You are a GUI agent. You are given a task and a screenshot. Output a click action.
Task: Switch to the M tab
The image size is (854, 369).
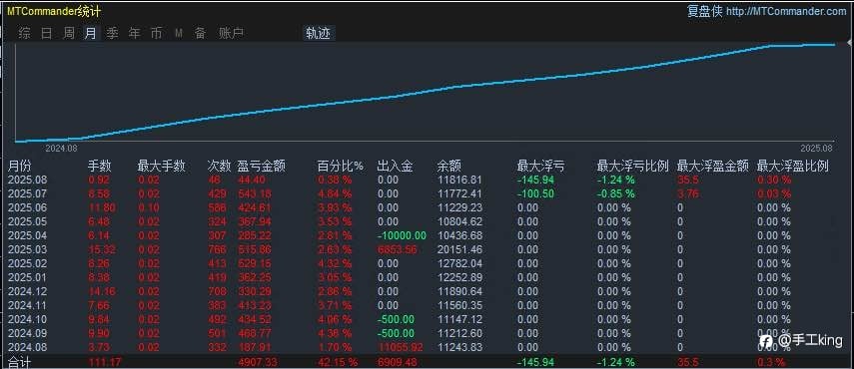(179, 34)
